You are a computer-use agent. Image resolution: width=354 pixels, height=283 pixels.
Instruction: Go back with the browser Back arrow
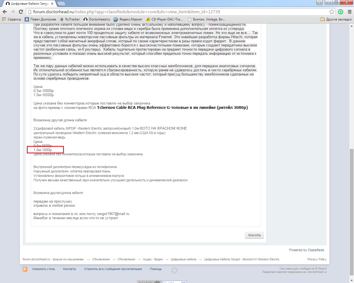tap(5, 12)
